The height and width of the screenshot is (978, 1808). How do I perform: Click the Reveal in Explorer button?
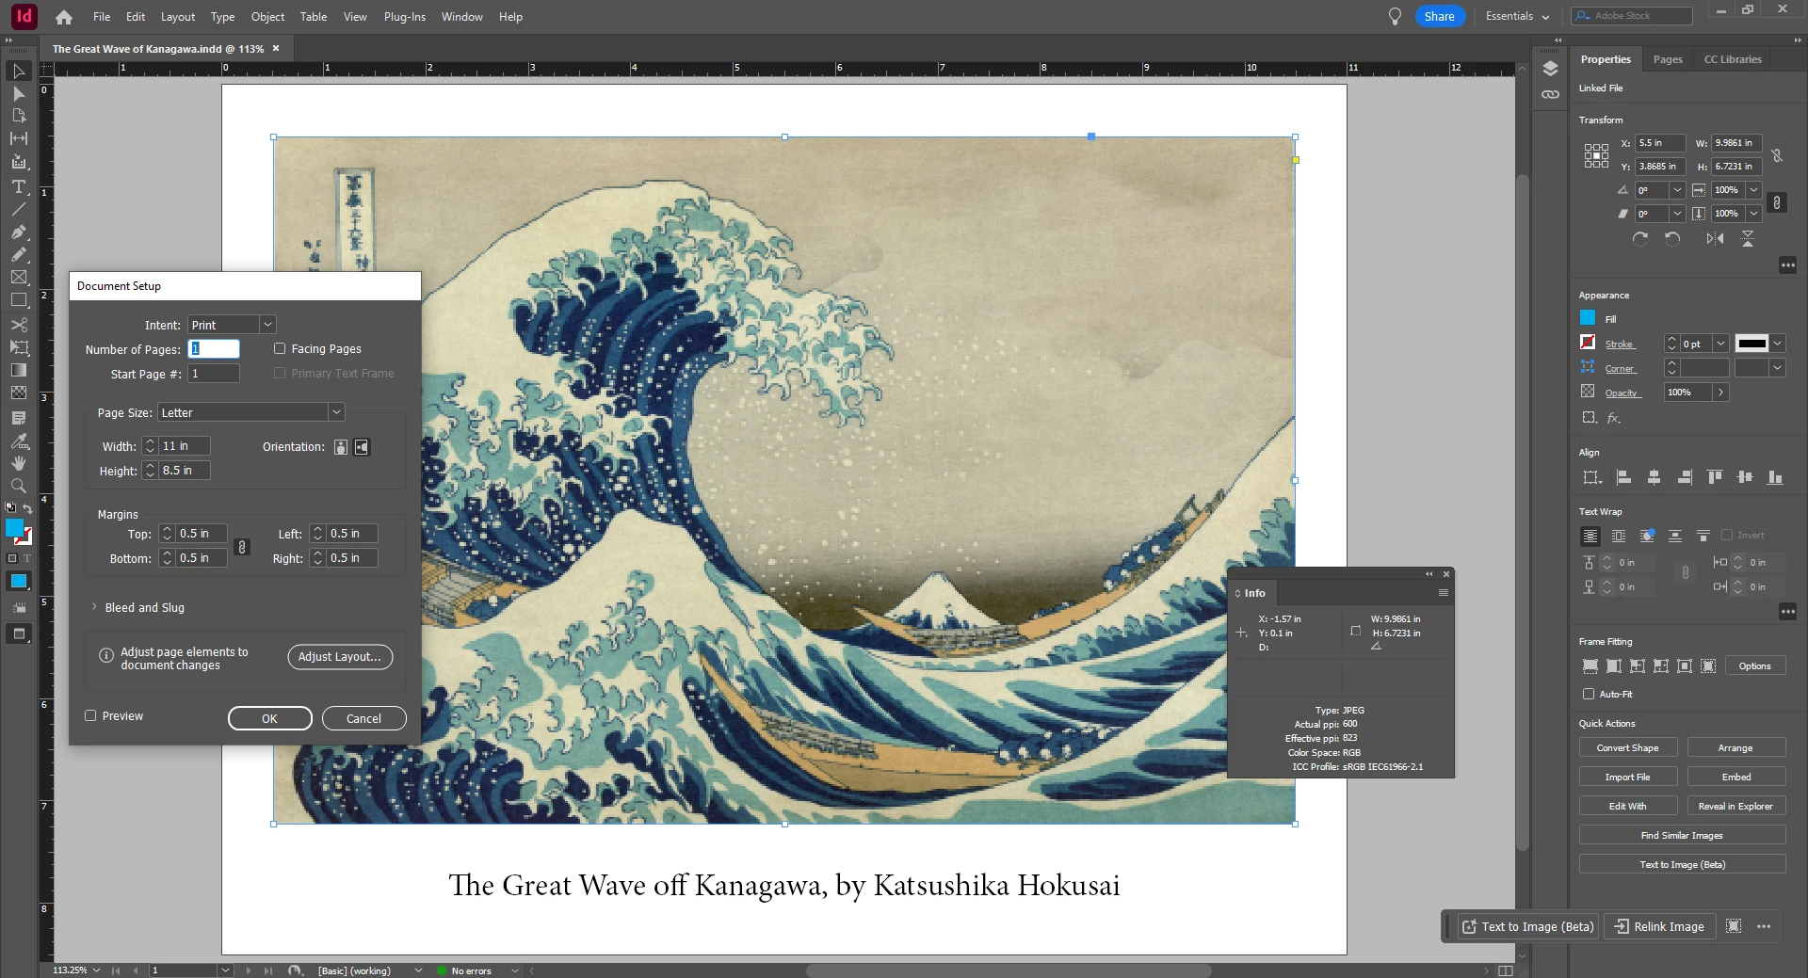[x=1735, y=806]
